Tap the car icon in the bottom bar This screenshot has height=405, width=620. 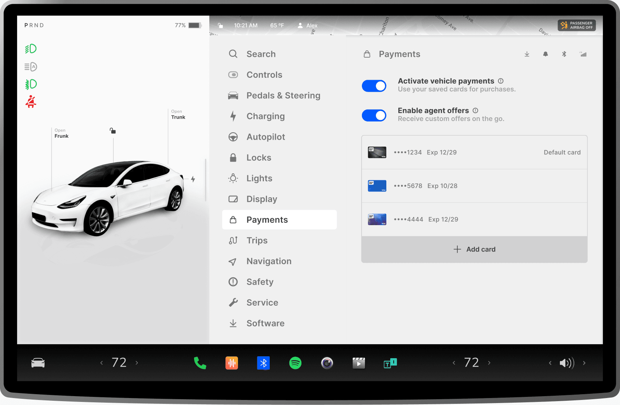pyautogui.click(x=38, y=363)
